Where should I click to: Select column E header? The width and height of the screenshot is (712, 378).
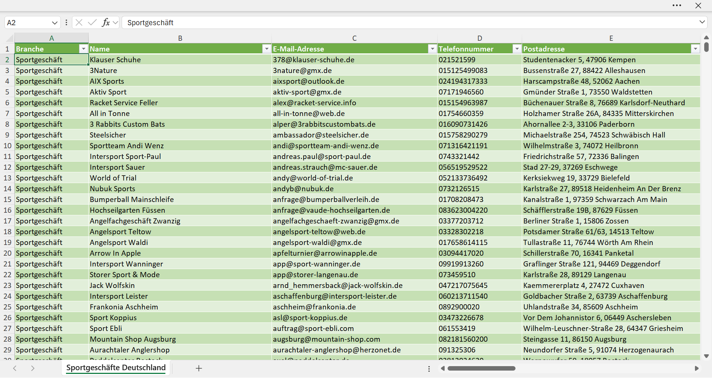(611, 38)
